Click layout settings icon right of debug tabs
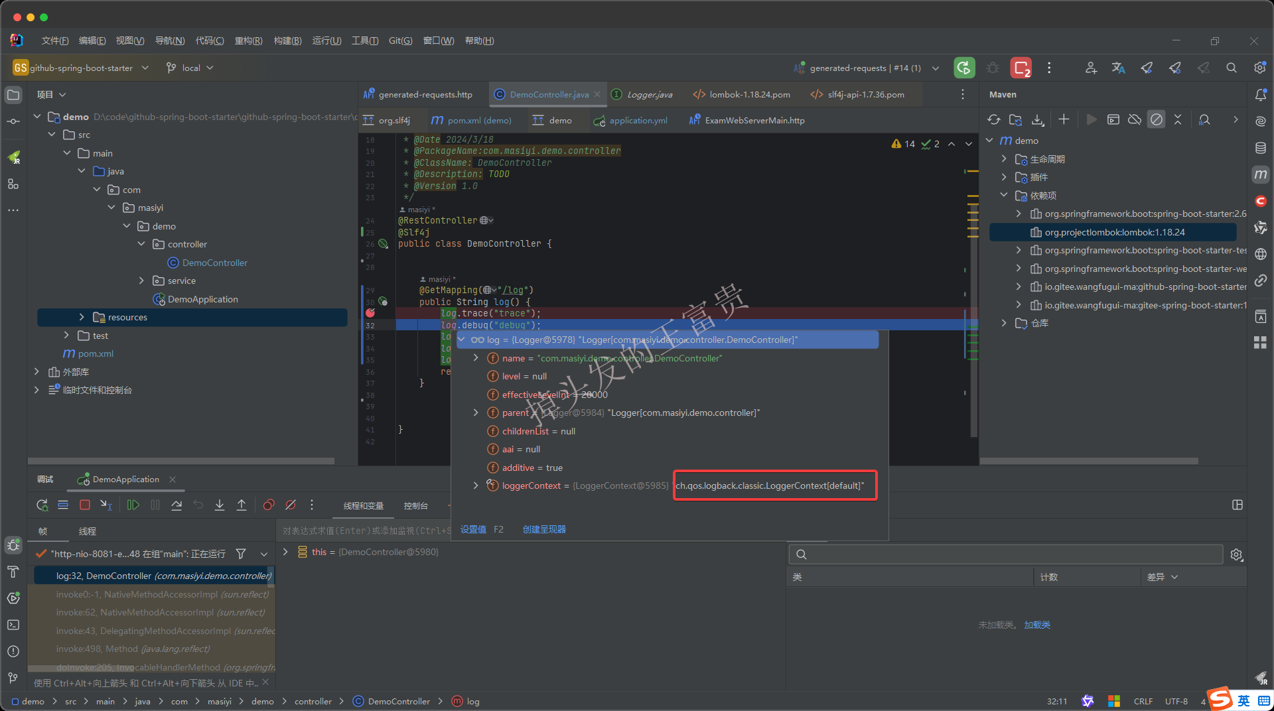 click(1238, 505)
